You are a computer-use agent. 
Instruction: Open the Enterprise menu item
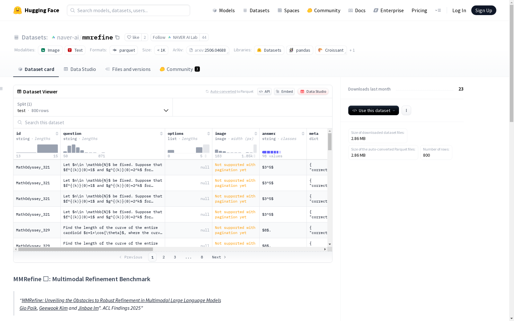click(388, 10)
